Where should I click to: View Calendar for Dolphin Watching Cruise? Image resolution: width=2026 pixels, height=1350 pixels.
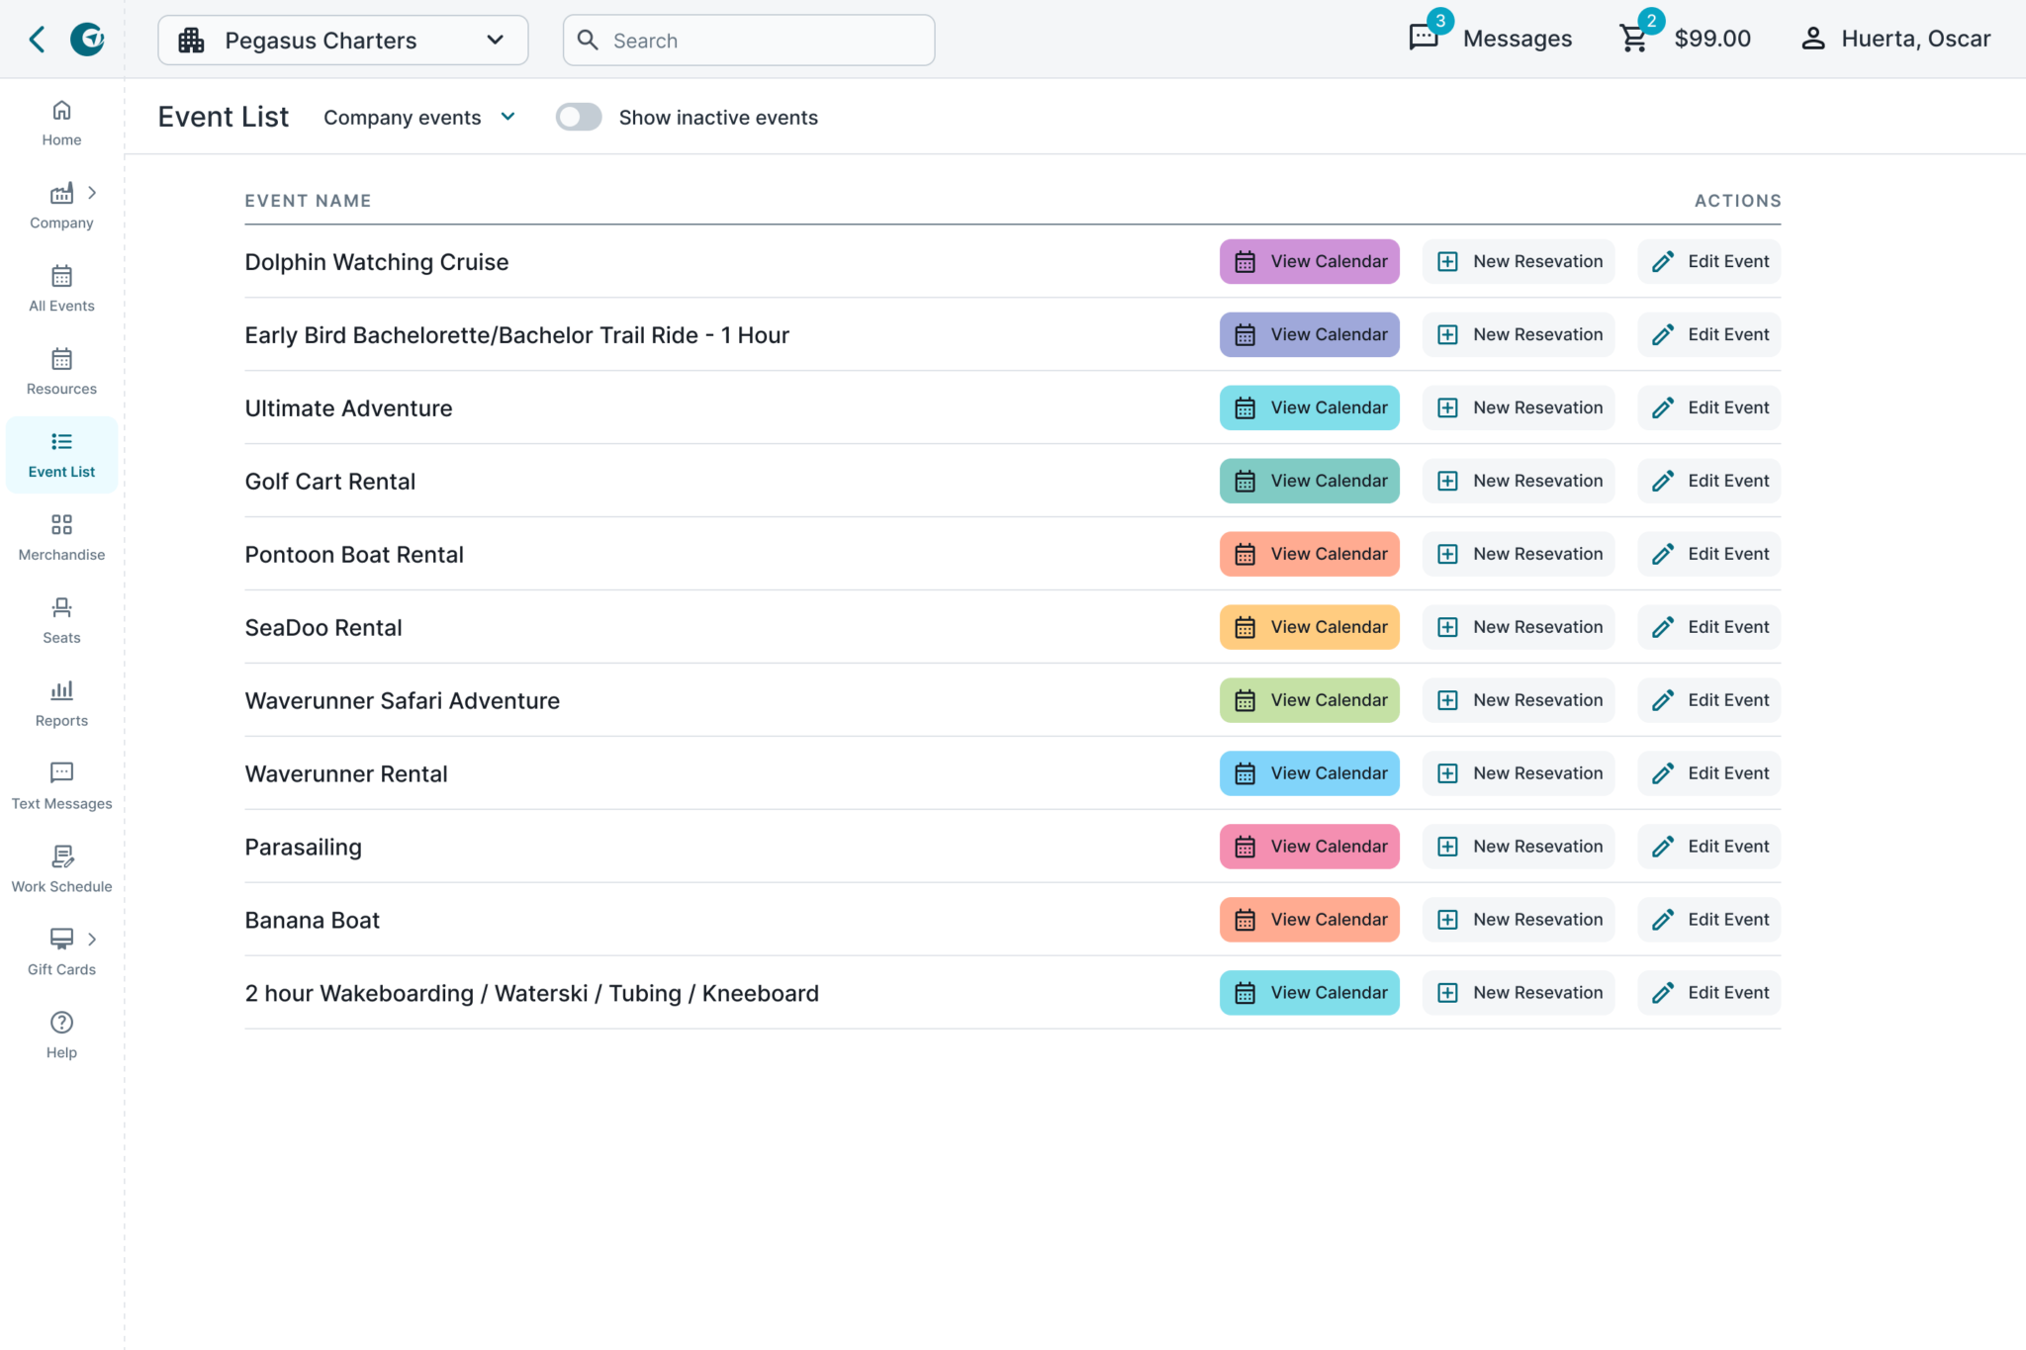(x=1308, y=261)
